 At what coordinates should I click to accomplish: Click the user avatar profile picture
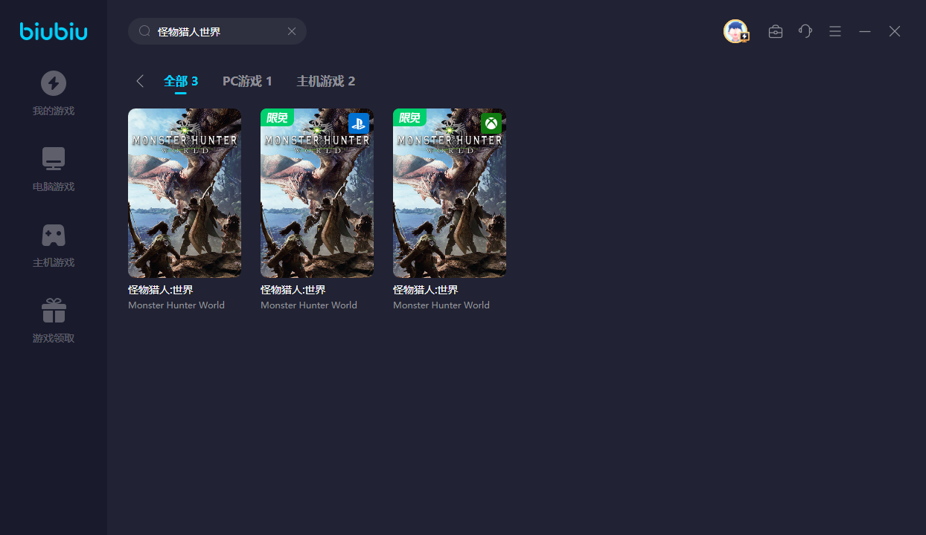(x=735, y=31)
